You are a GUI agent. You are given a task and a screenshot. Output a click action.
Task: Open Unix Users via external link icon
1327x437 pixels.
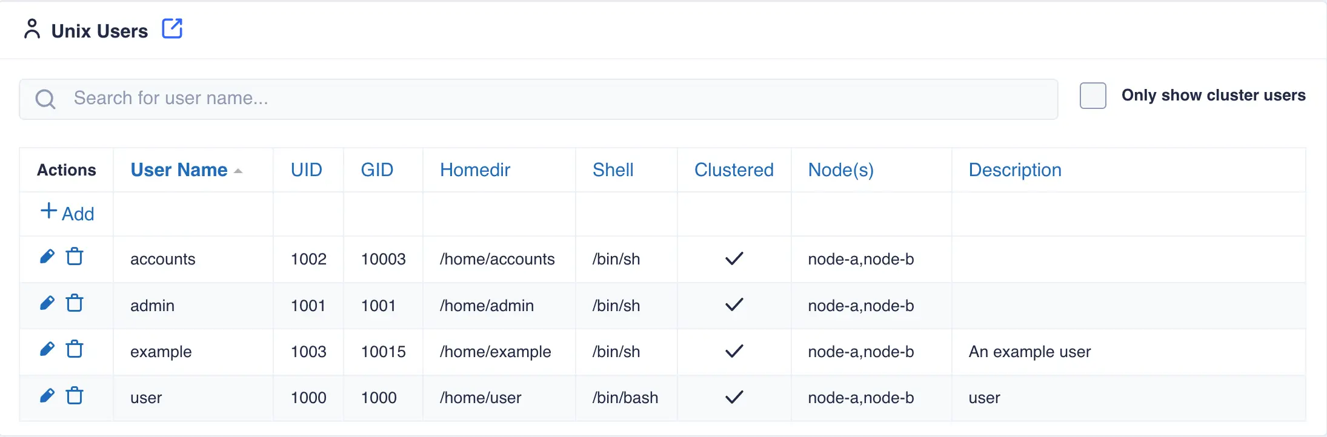pyautogui.click(x=173, y=27)
